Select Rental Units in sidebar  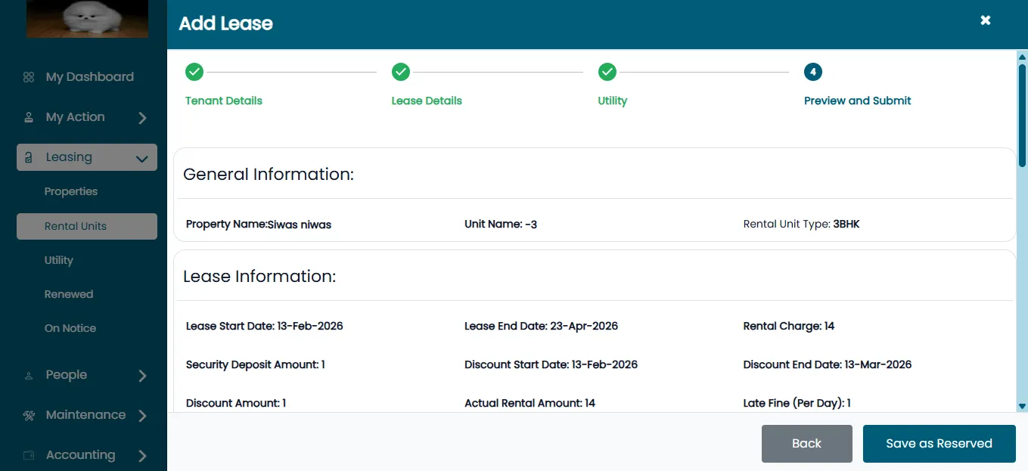tap(87, 226)
